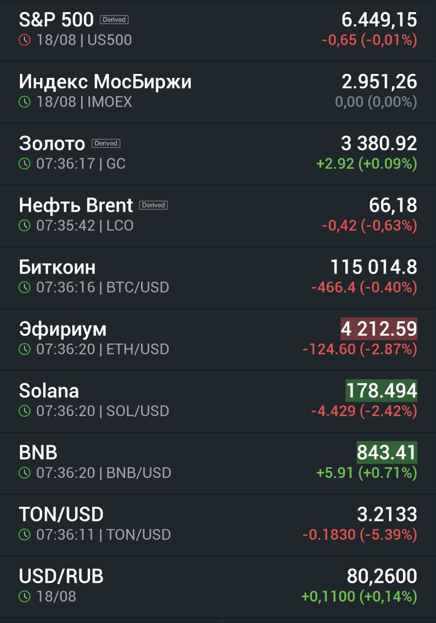The width and height of the screenshot is (436, 623).
Task: Click the Derived badge next to Золото
Action: point(106,144)
